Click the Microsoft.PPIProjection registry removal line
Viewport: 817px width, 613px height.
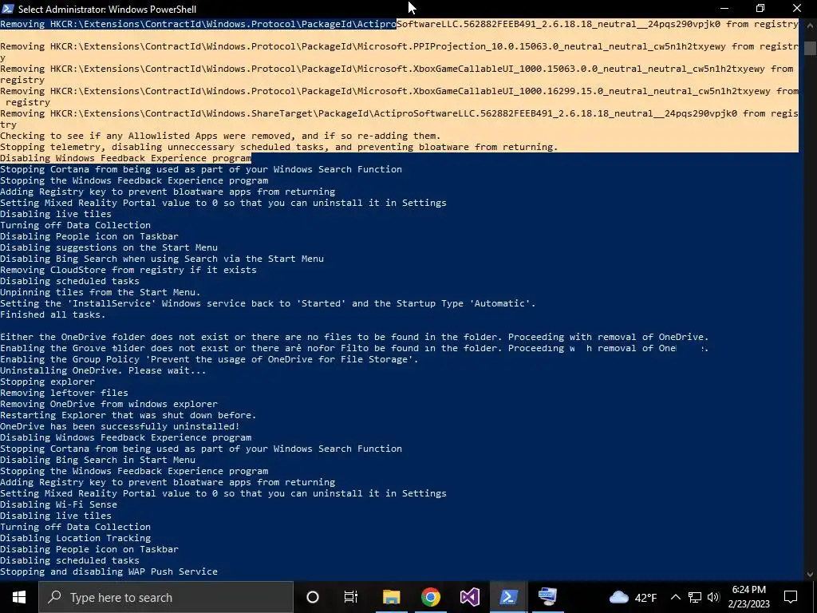click(x=399, y=52)
